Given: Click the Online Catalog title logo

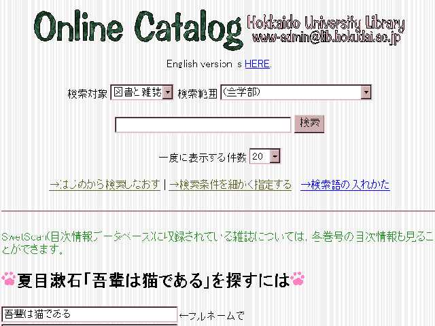Looking at the screenshot, I should pos(138,29).
